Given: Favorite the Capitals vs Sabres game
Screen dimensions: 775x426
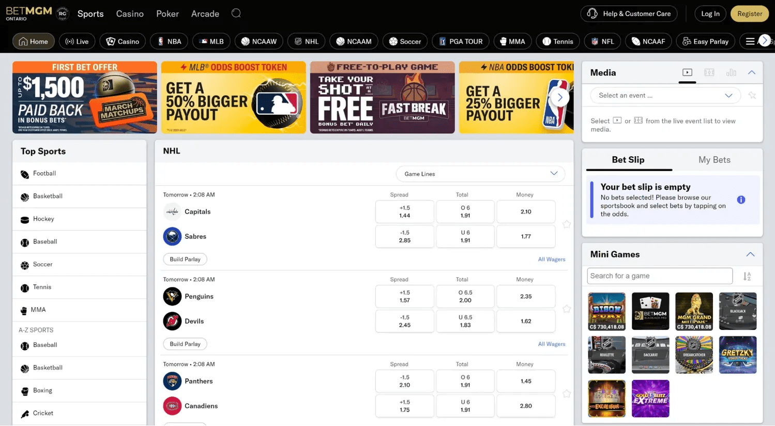Looking at the screenshot, I should click(x=567, y=224).
